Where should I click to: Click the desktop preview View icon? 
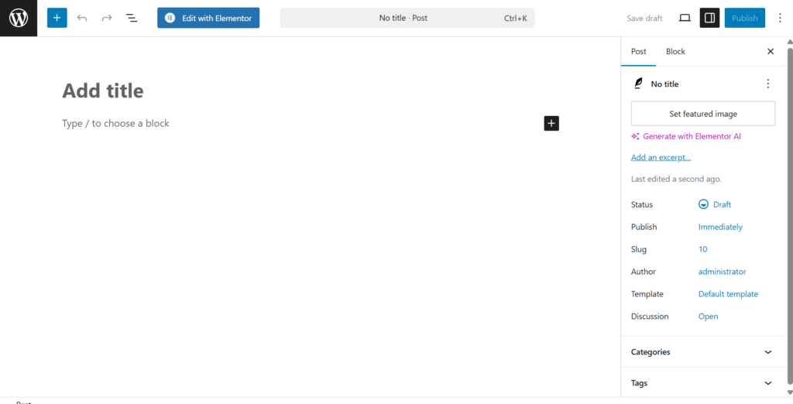685,18
